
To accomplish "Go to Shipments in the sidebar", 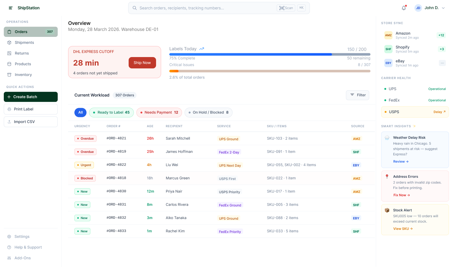I will (24, 43).
